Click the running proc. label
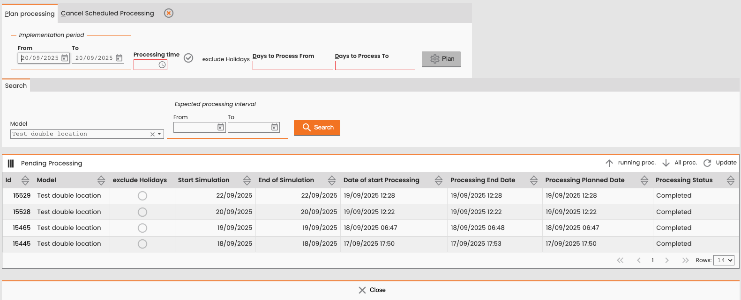This screenshot has height=300, width=741. click(636, 163)
